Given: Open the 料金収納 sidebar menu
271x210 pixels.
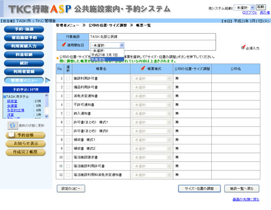Looking at the screenshot, I should [24, 54].
